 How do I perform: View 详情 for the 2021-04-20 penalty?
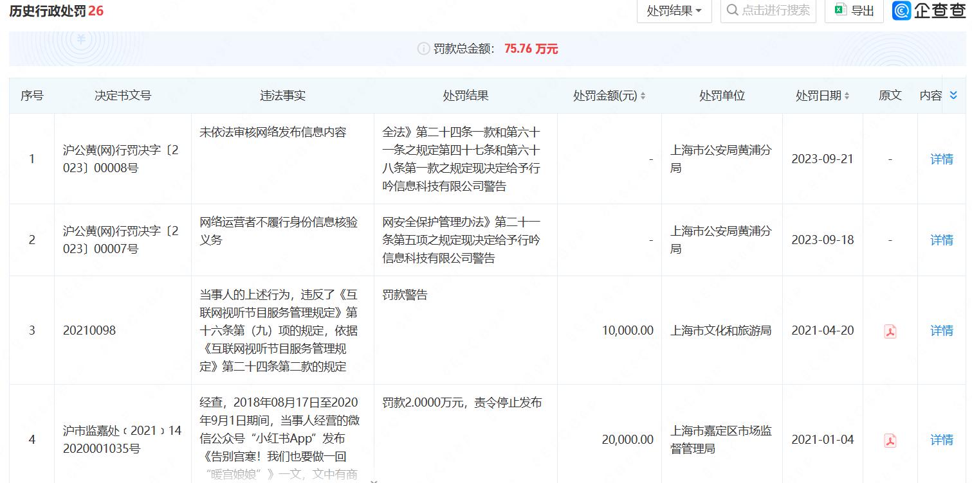(941, 331)
